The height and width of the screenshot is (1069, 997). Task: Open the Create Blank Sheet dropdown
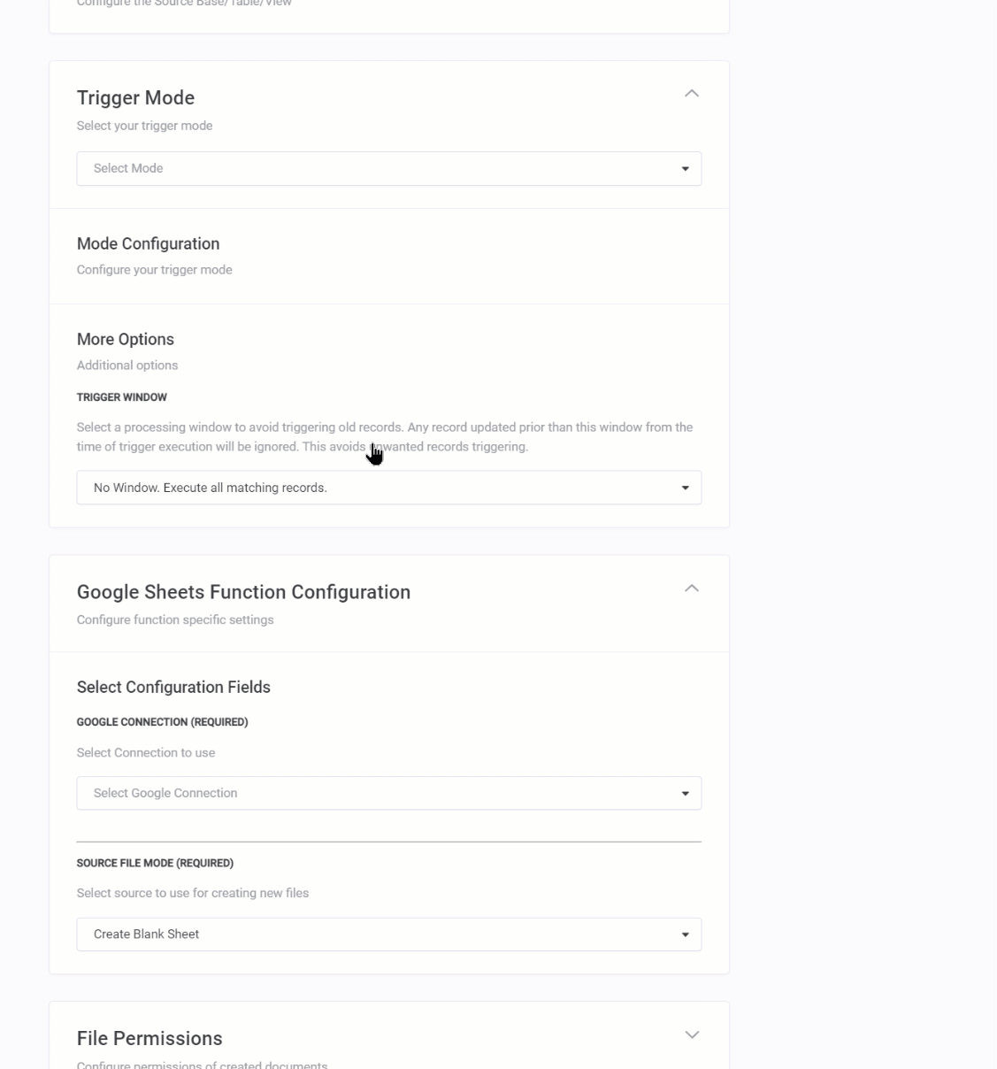[x=388, y=934]
